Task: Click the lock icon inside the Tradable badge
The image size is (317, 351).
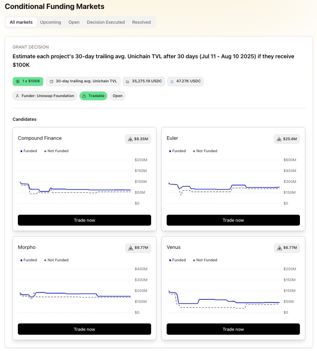Action: [x=84, y=96]
